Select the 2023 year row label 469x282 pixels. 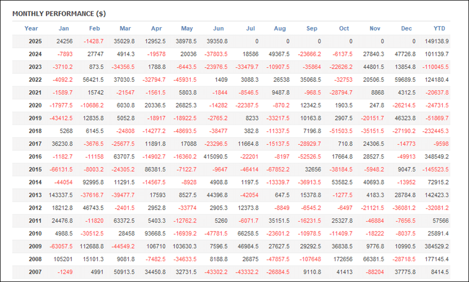[35, 67]
